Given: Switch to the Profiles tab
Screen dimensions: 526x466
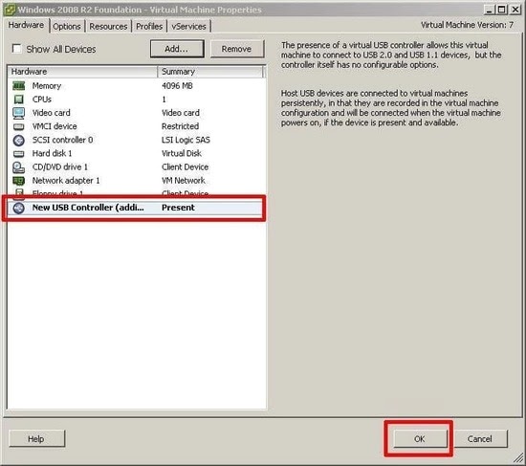Looking at the screenshot, I should tap(149, 26).
